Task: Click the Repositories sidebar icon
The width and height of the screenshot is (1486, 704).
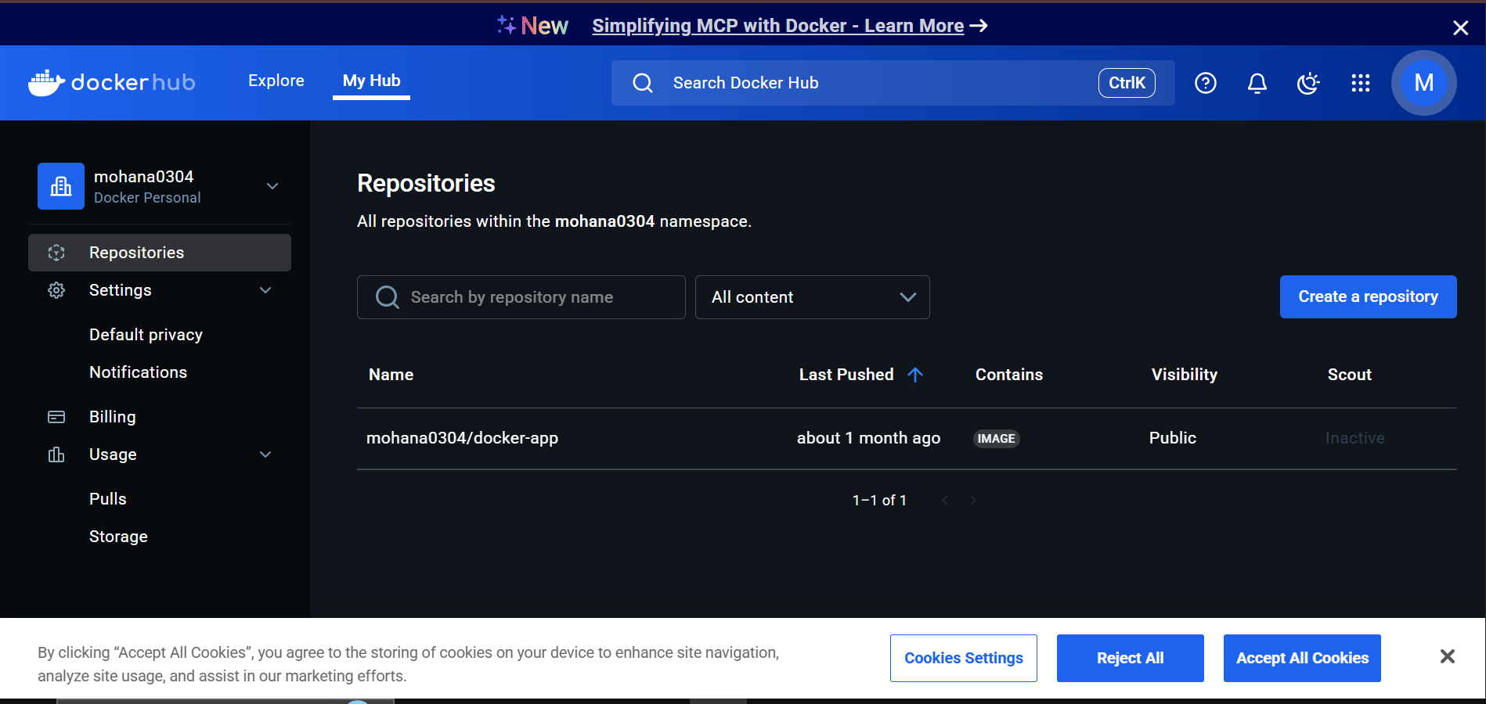Action: [x=56, y=253]
